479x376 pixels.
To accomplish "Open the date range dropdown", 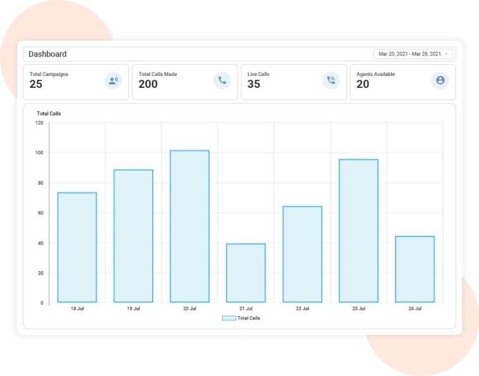I will coord(413,54).
